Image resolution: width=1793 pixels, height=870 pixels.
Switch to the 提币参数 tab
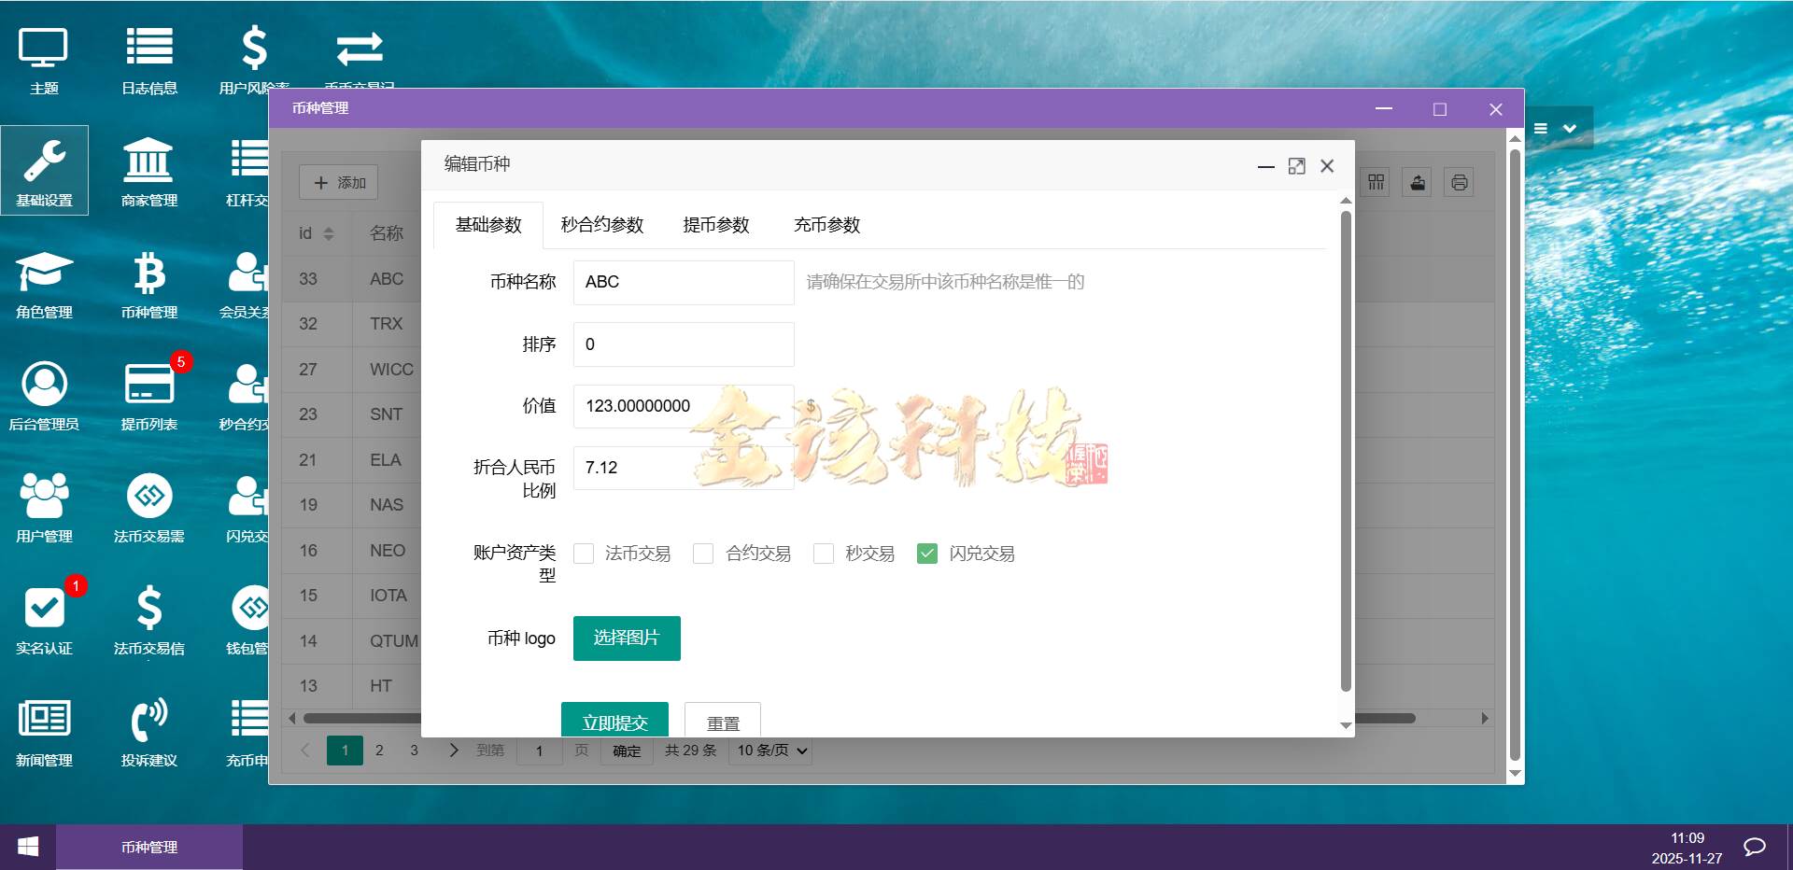[x=716, y=225]
